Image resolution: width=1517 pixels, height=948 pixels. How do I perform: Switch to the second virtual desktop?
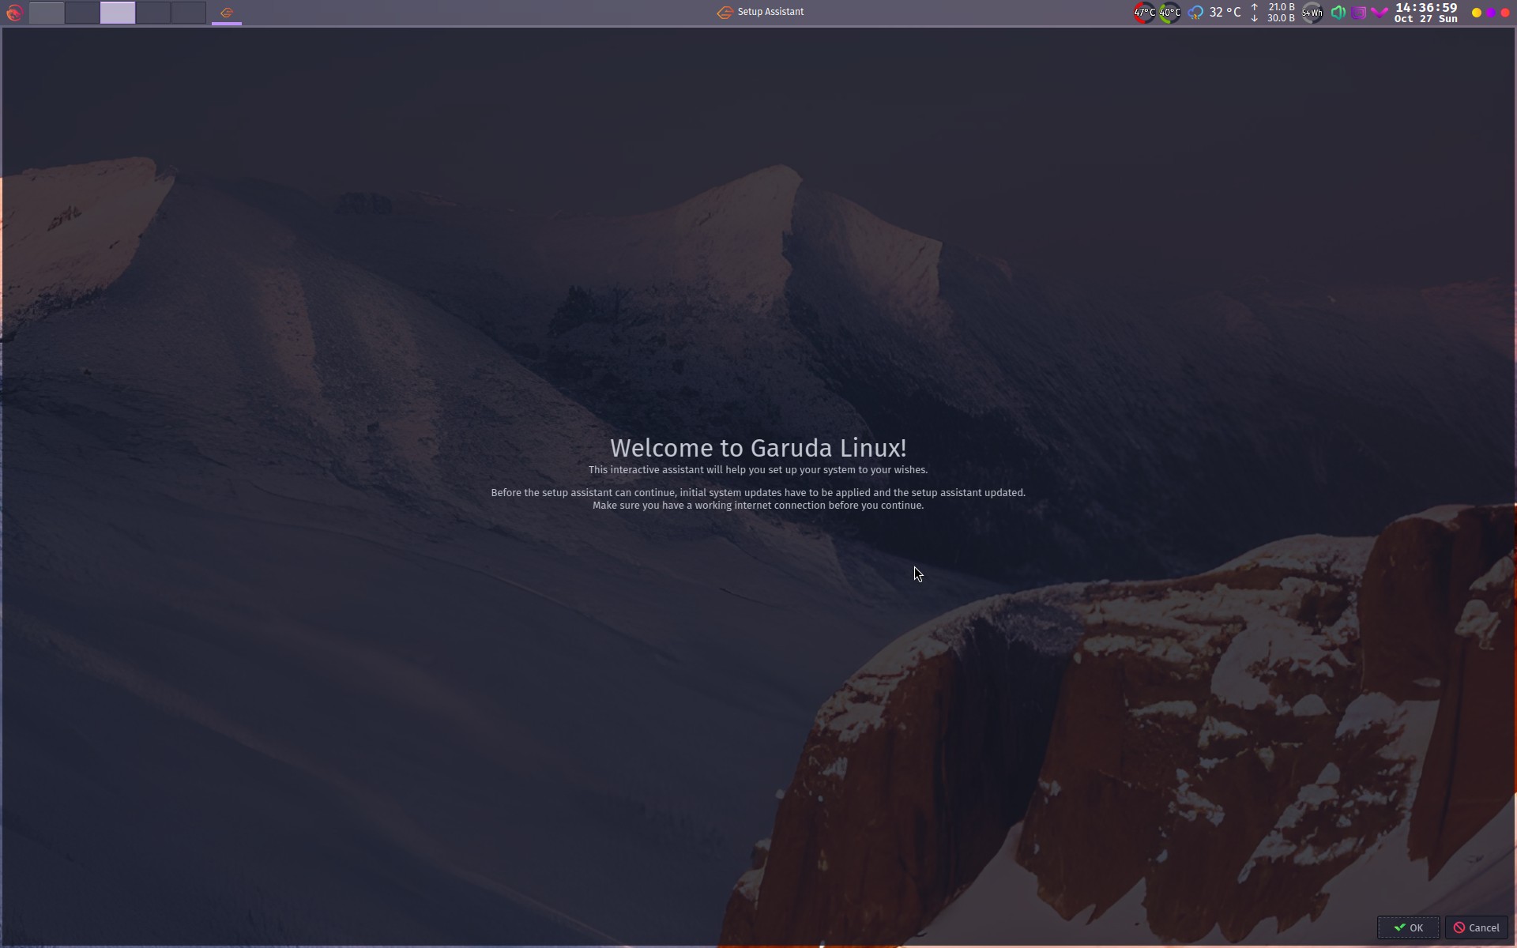coord(82,13)
